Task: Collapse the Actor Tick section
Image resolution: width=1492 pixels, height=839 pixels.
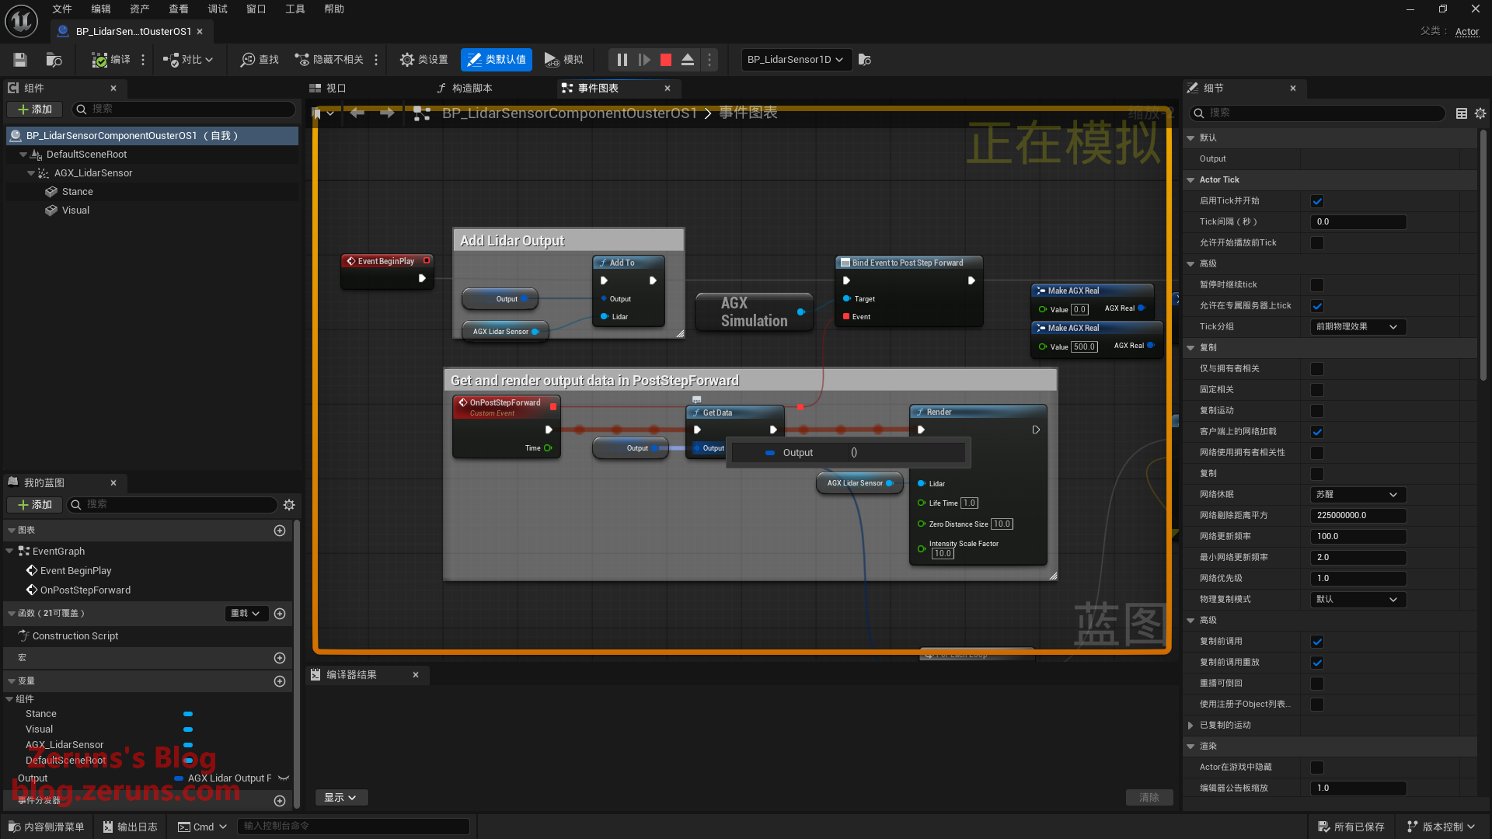Action: point(1190,180)
